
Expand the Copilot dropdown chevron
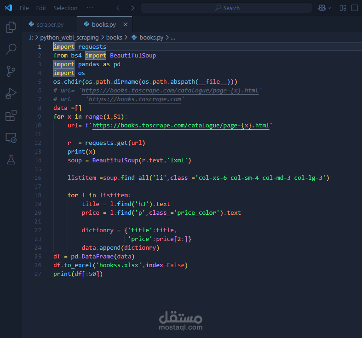[x=329, y=8]
